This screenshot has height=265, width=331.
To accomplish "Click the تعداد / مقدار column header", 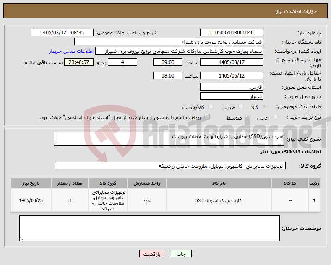I will pyautogui.click(x=70, y=183).
